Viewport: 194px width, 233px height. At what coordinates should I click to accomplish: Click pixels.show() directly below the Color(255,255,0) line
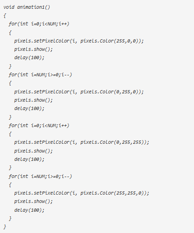33,202
